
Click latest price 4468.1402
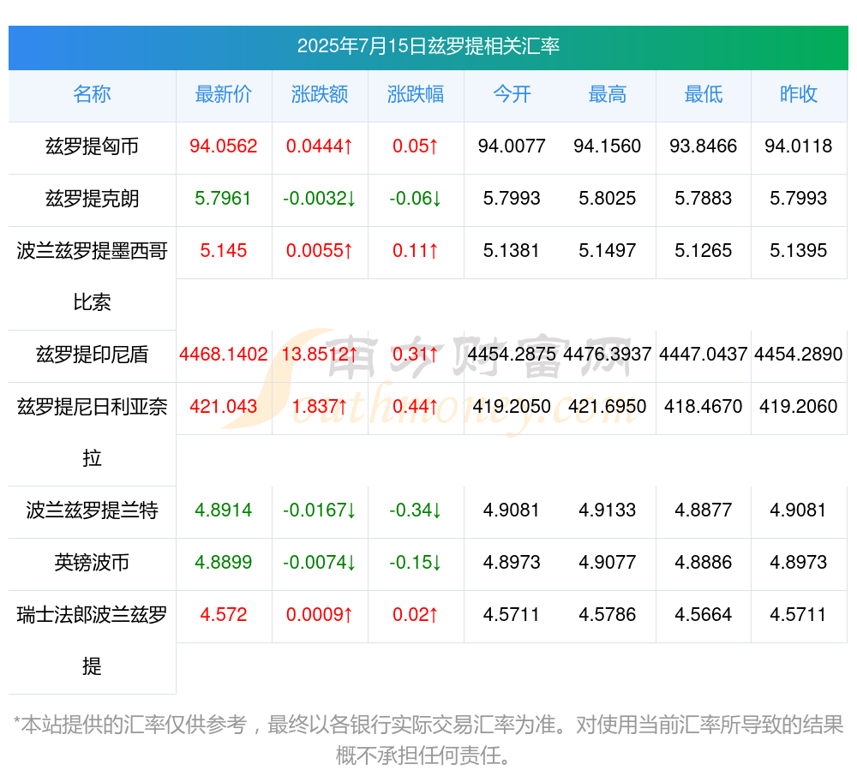223,354
